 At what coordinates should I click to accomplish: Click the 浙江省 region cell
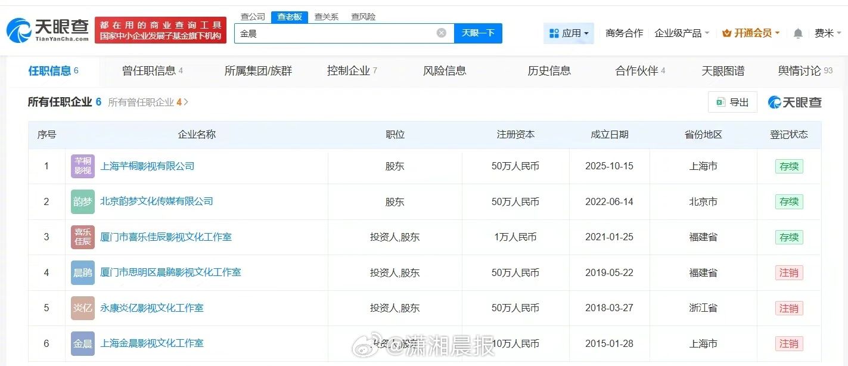tap(703, 308)
